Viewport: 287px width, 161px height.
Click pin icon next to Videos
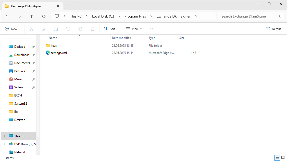tap(33, 87)
